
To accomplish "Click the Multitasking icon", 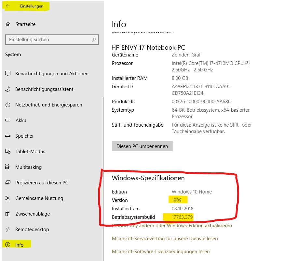I will pyautogui.click(x=8, y=167).
